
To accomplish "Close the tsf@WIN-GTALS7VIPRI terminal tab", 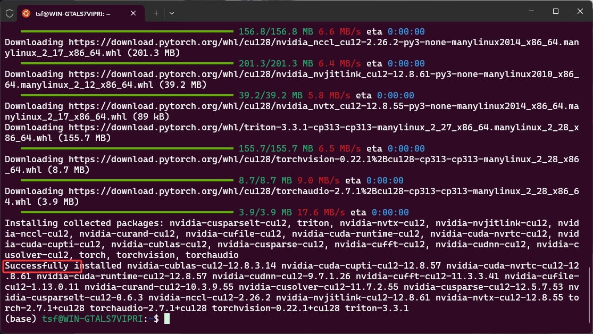I will [x=133, y=13].
